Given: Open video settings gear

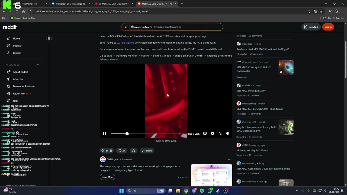Looking at the screenshot, I should coord(213,134).
